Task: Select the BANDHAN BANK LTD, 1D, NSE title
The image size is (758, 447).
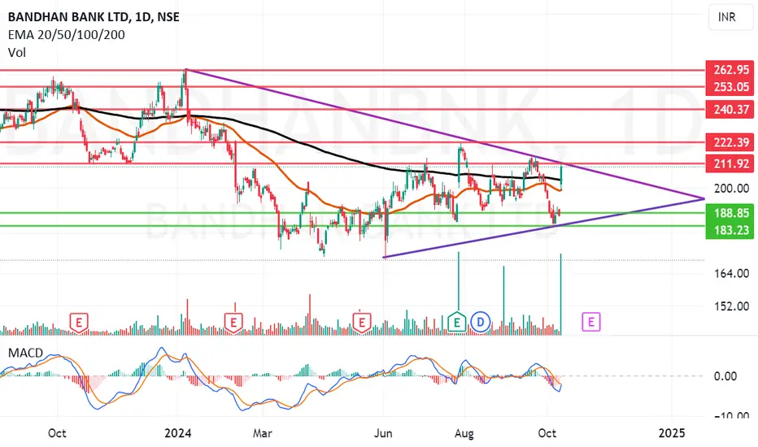Action: tap(94, 17)
